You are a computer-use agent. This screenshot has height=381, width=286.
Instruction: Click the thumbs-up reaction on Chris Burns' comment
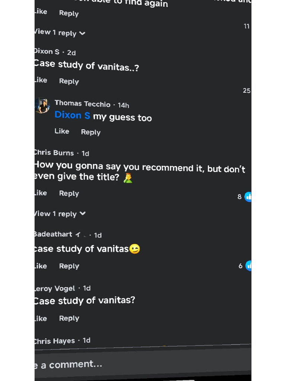click(x=248, y=197)
